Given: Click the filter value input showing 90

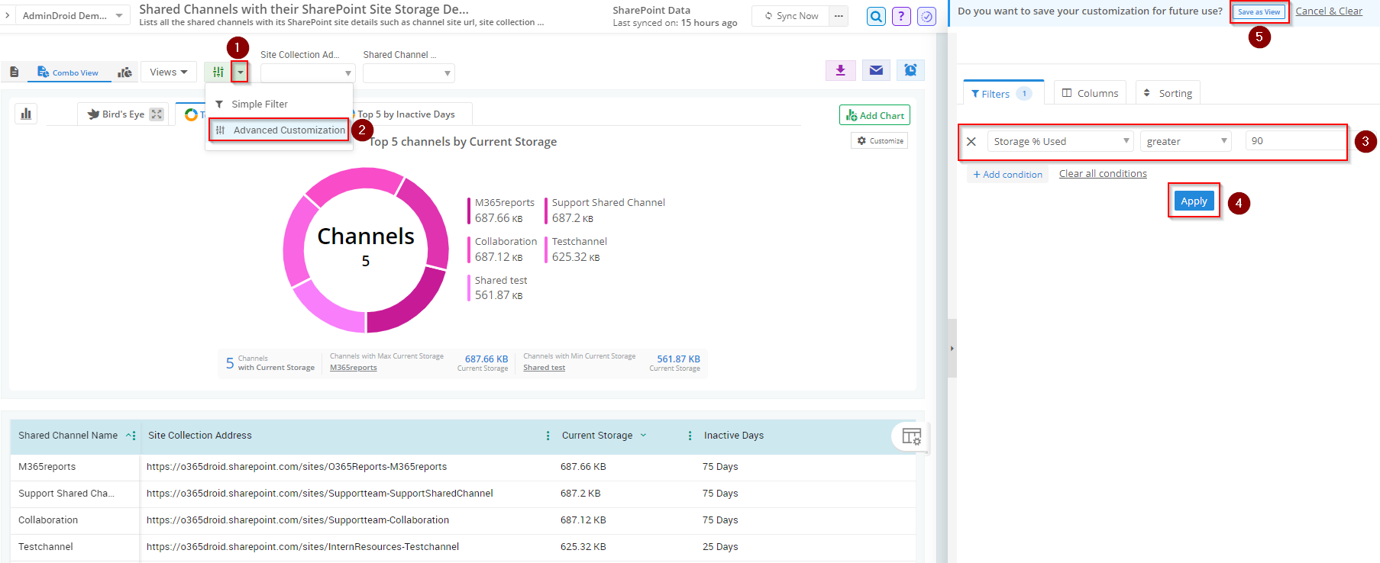Looking at the screenshot, I should (1294, 141).
